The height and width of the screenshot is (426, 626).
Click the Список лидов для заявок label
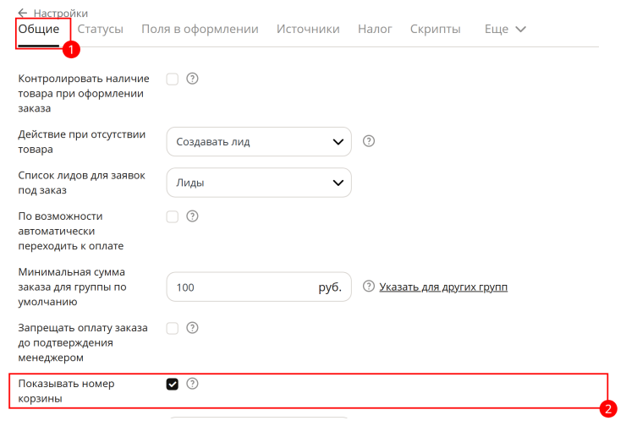(x=82, y=183)
